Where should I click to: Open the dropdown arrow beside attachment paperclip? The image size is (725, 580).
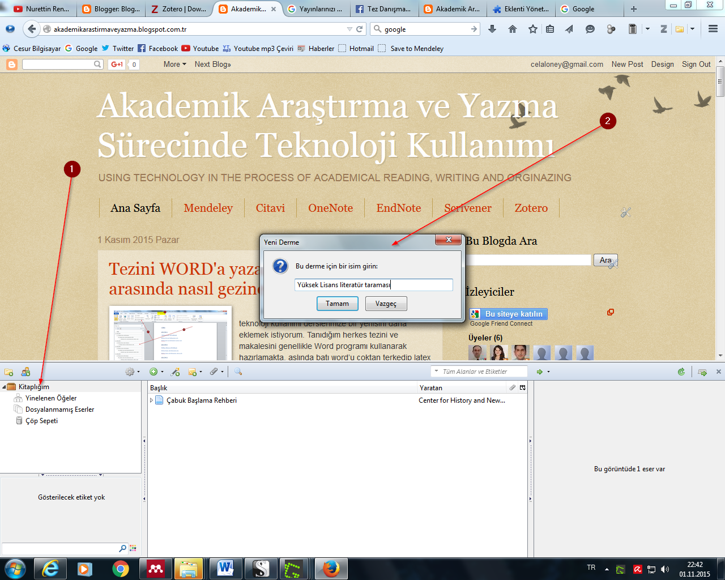point(222,372)
